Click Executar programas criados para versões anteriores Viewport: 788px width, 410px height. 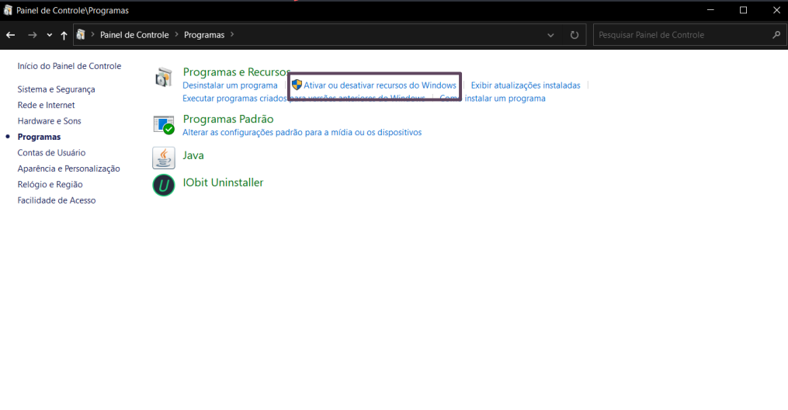pos(304,99)
